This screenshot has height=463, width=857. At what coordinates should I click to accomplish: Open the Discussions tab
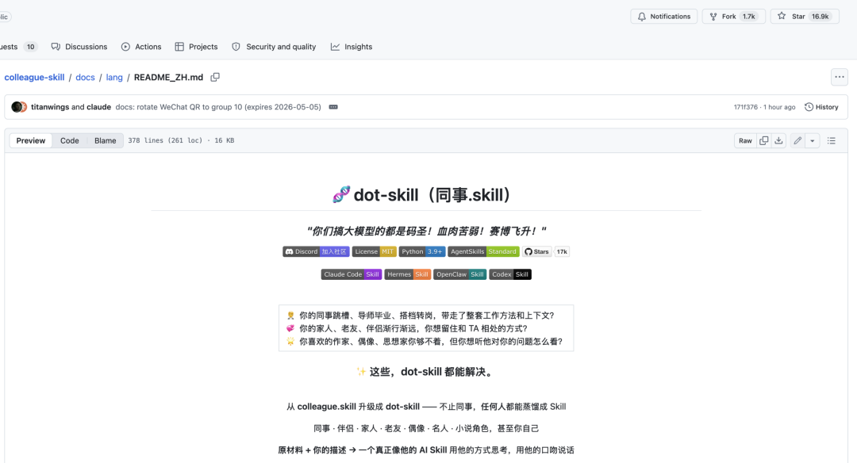(79, 47)
